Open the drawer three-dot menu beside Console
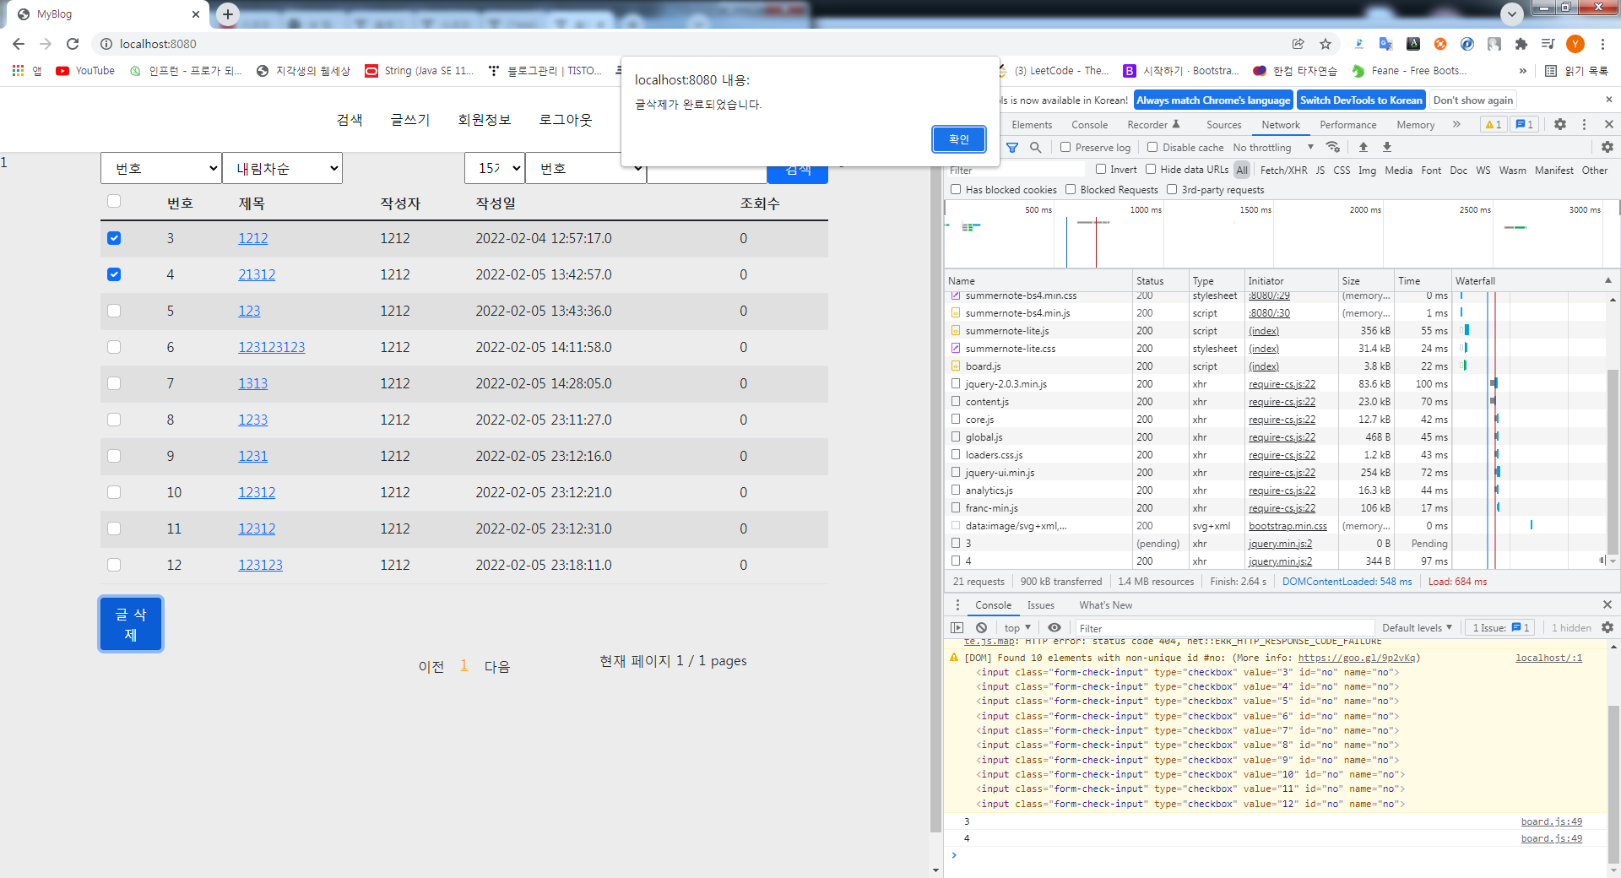Screen dimensions: 1621x878 957,605
